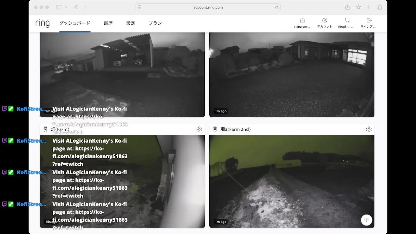Open the location home icon
Screen dimensions: 416x234
[x=302, y=20]
